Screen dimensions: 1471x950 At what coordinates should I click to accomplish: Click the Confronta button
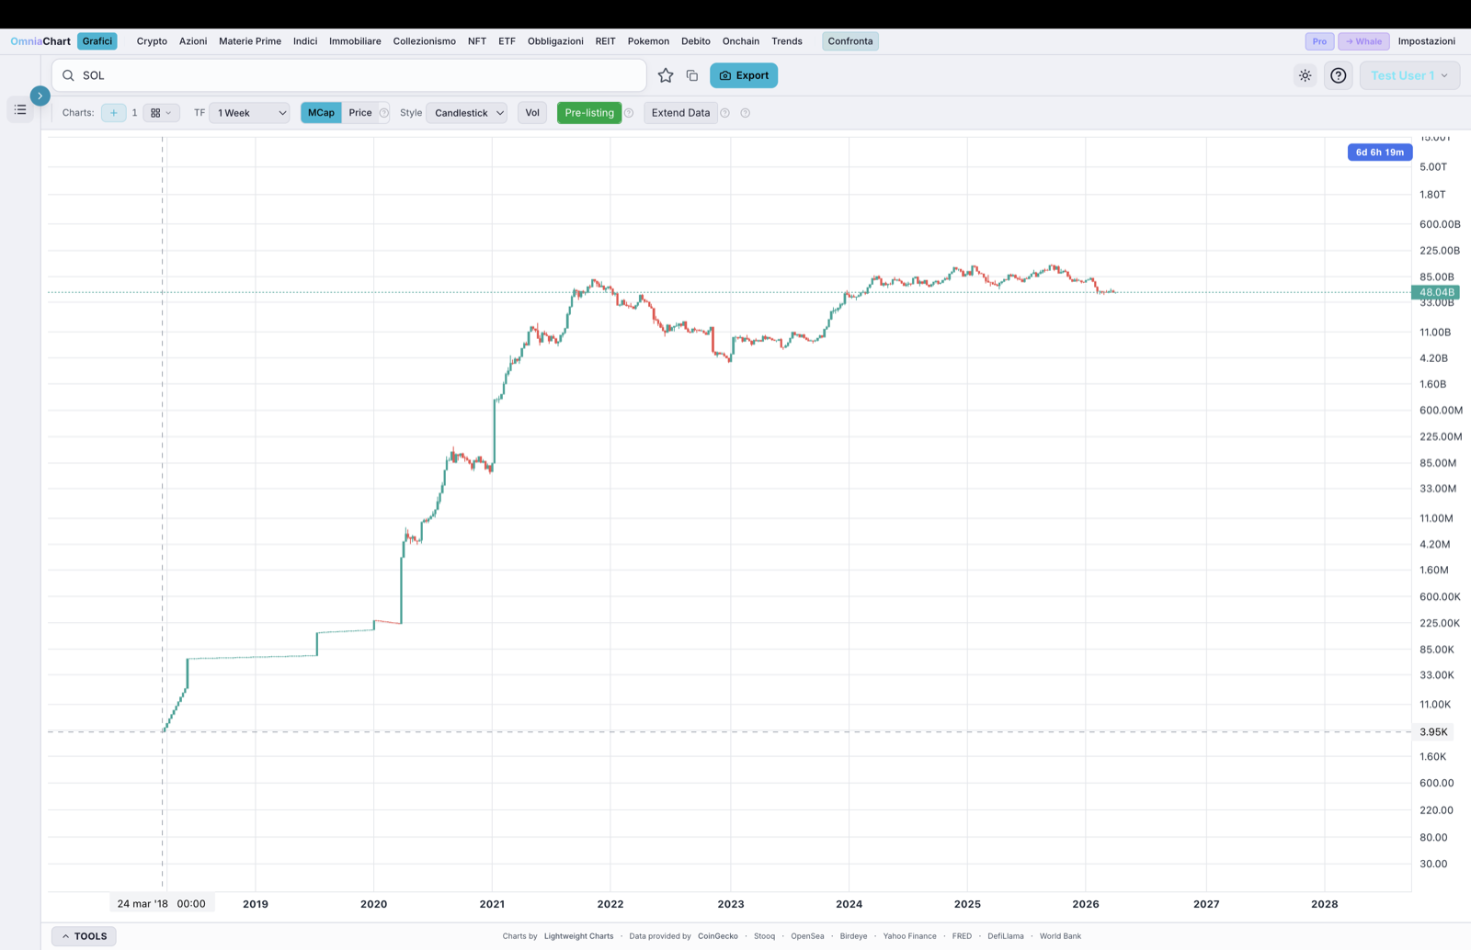point(850,41)
